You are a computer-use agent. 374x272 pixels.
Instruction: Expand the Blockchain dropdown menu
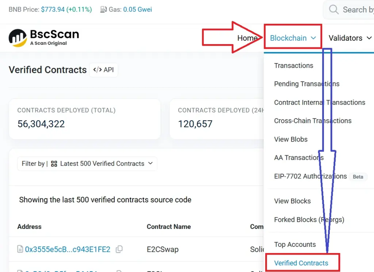[x=293, y=38]
